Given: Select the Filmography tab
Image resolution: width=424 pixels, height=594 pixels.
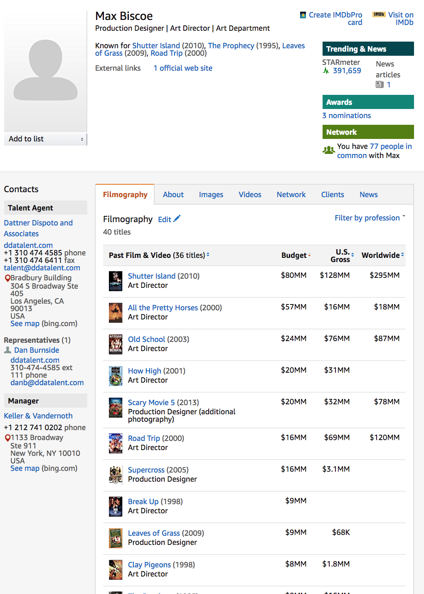Looking at the screenshot, I should pos(125,195).
